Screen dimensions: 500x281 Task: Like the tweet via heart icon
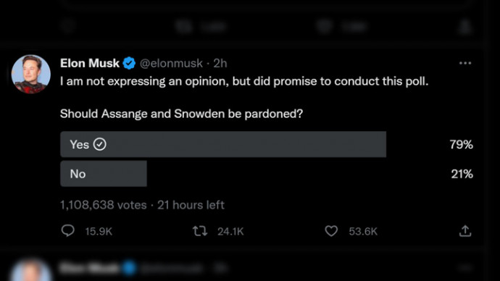(331, 231)
